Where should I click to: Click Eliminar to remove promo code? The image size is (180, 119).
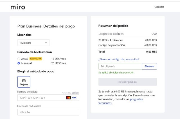[149, 66]
